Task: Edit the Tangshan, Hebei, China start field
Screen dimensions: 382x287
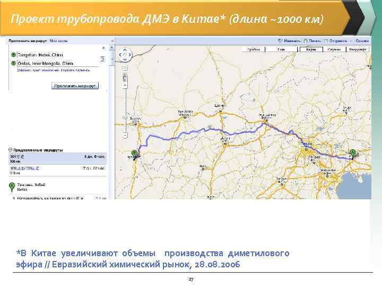Action: click(x=58, y=55)
